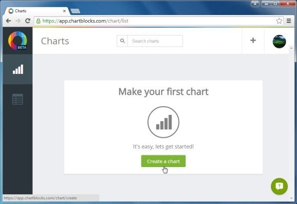Click the browser forward arrow

coord(18,21)
